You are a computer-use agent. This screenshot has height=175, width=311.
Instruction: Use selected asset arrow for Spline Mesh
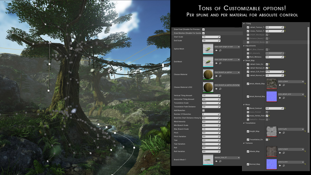click(216, 50)
